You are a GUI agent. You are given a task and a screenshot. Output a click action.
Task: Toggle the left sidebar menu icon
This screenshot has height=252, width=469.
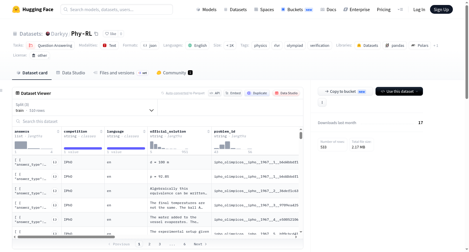click(1, 90)
